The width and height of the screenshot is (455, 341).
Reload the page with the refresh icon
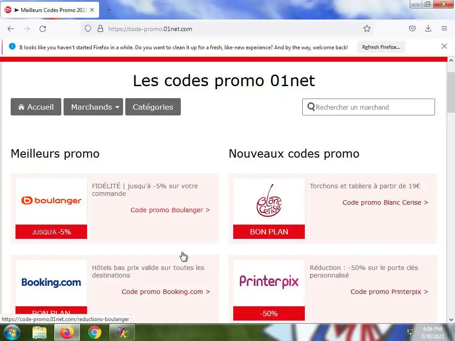click(43, 29)
